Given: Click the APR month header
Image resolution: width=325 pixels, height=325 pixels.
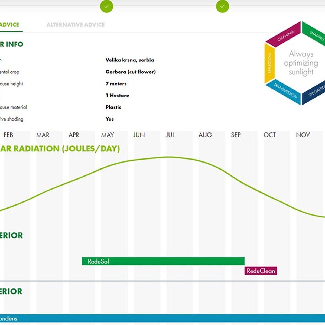Looking at the screenshot, I should pyautogui.click(x=74, y=135).
